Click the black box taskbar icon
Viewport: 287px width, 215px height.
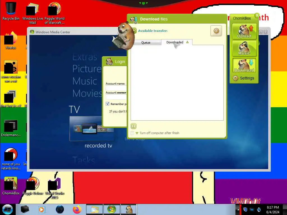(25, 209)
